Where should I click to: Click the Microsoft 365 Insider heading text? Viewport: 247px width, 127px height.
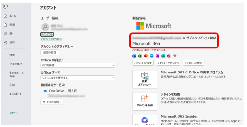pos(179,116)
